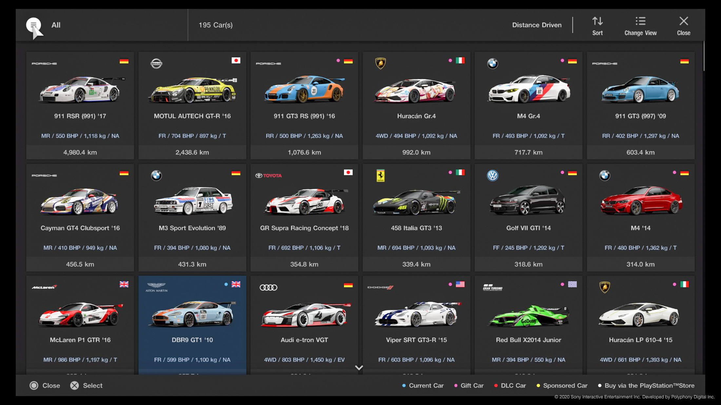Click the Change View list icon
The height and width of the screenshot is (405, 721).
(x=640, y=22)
